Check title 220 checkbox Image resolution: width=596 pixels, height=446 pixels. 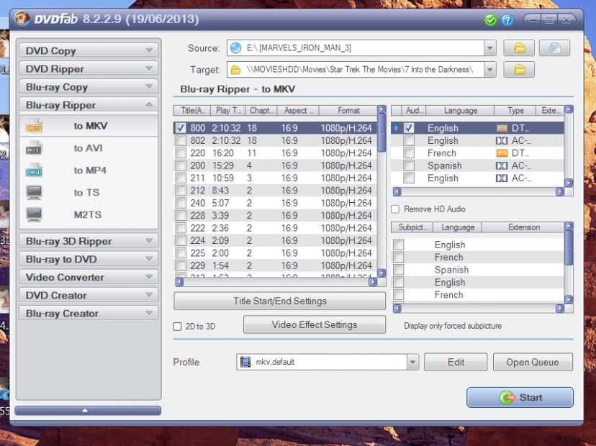pos(181,153)
